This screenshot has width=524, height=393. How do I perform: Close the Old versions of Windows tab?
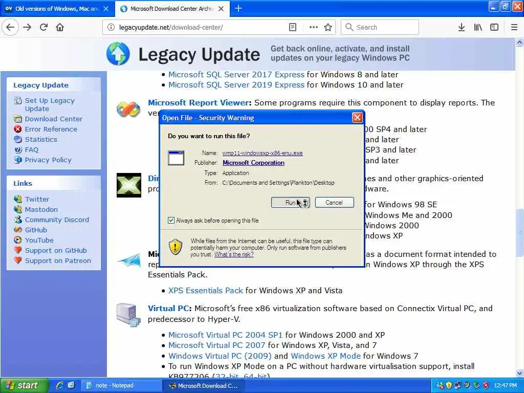pyautogui.click(x=106, y=9)
